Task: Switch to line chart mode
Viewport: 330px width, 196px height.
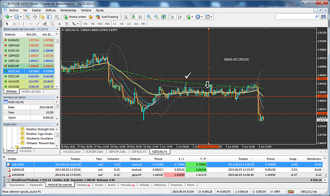Action: 140,17
